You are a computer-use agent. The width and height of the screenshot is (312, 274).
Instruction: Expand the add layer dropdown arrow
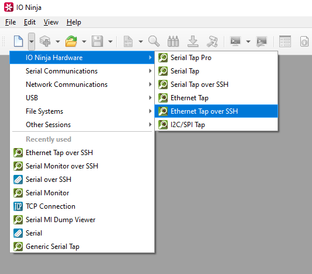[58, 41]
